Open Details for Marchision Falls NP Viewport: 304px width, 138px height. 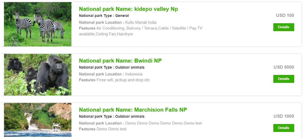click(x=283, y=128)
